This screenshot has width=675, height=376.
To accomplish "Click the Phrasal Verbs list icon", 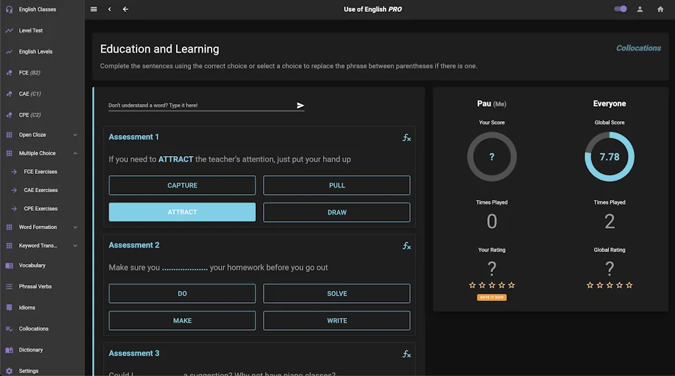I will point(9,286).
